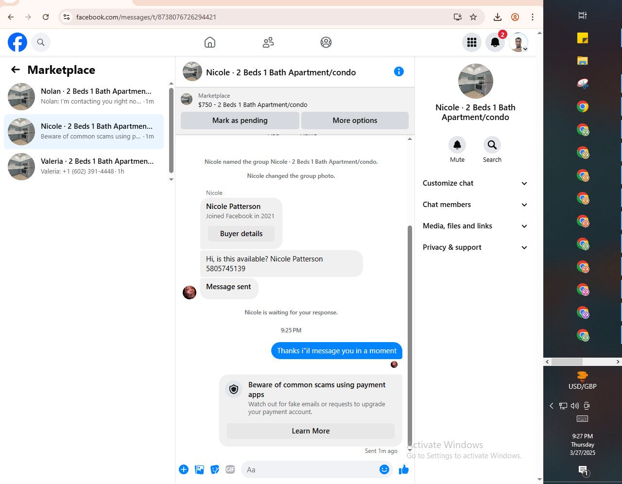The image size is (622, 484).
Task: Open more actions plus icon in composer
Action: (184, 469)
